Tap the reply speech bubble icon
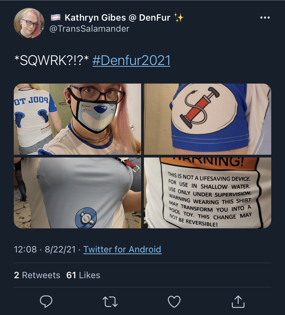The image size is (285, 315). (x=46, y=301)
